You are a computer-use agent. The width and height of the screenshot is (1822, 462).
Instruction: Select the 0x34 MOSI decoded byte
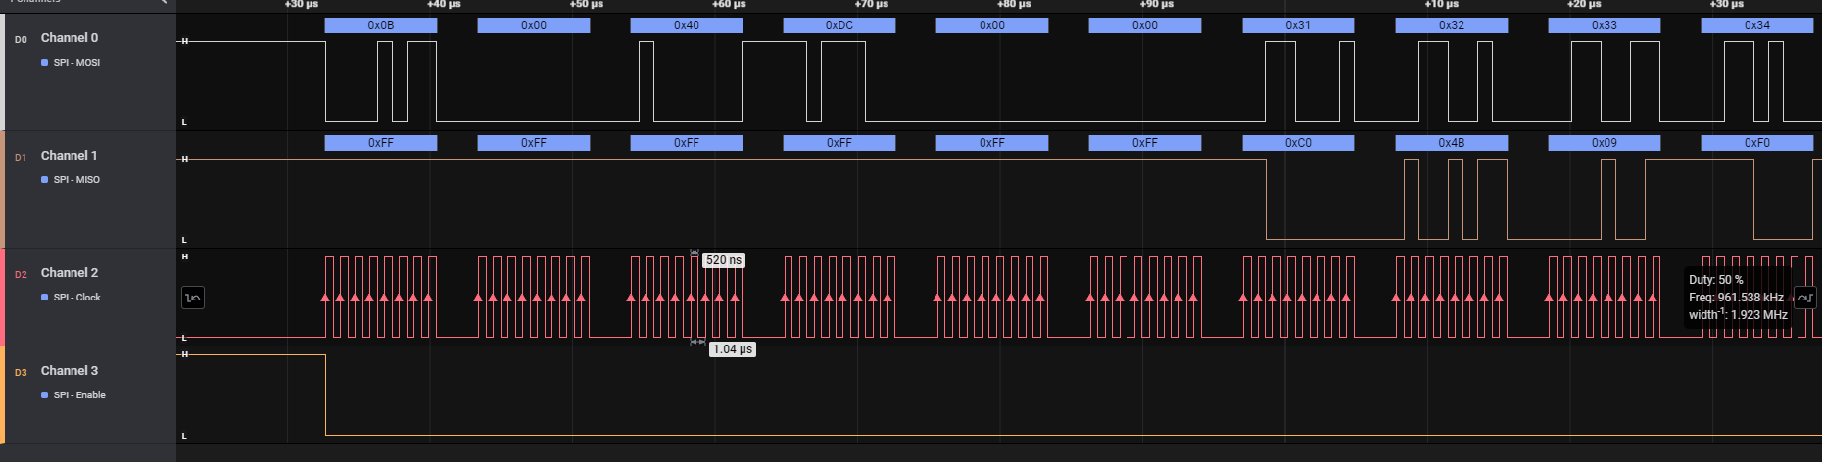pos(1757,25)
